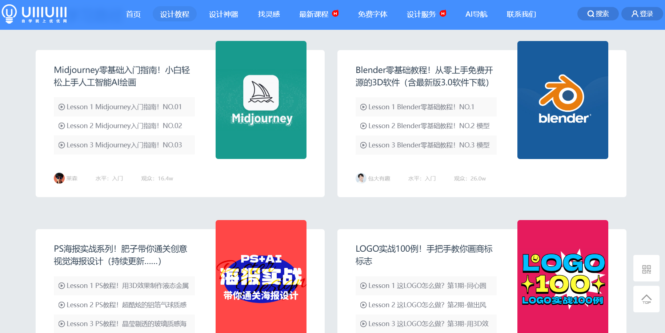This screenshot has height=333, width=665.
Task: Open the 最新课程 menu item
Action: pyautogui.click(x=314, y=14)
